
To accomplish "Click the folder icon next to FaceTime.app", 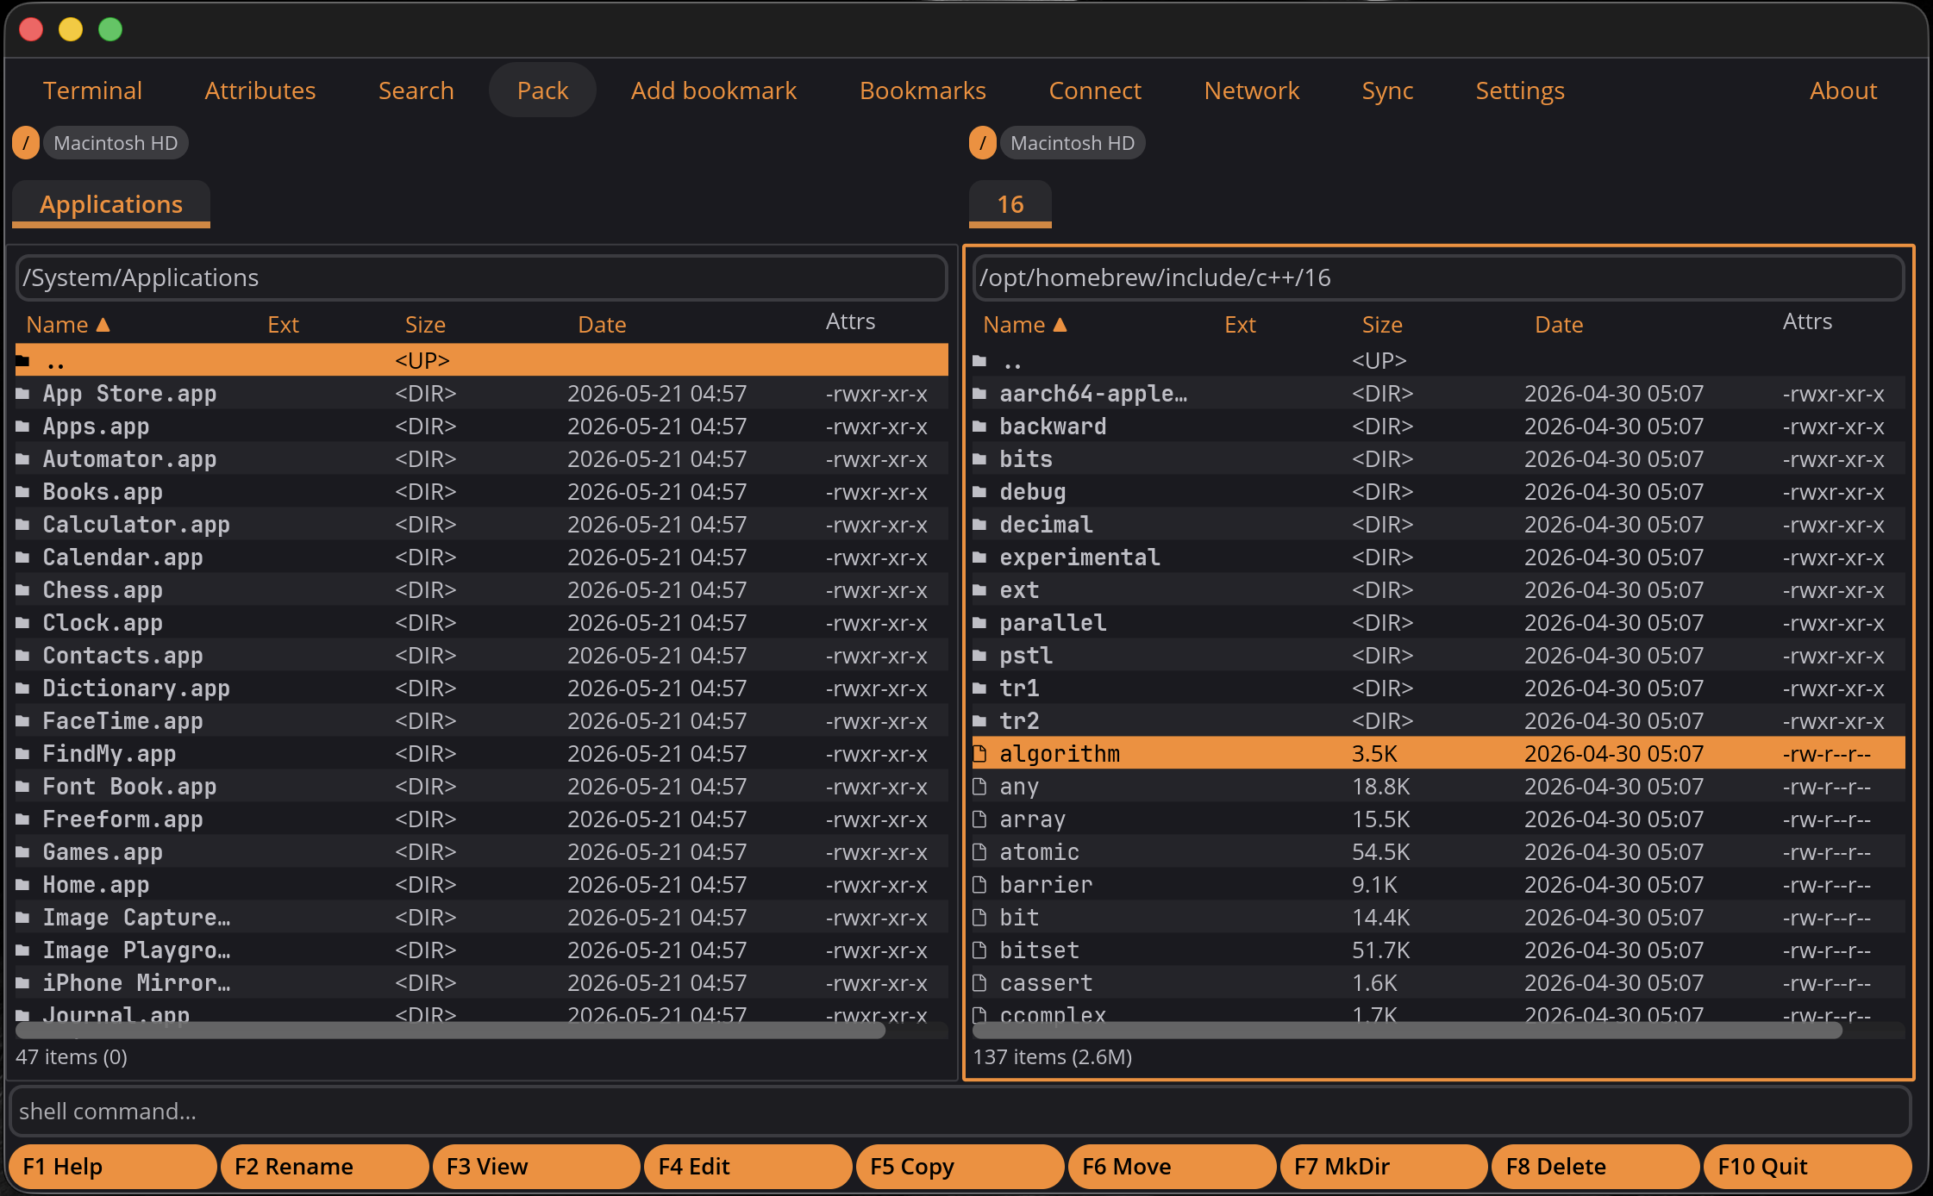I will [23, 721].
